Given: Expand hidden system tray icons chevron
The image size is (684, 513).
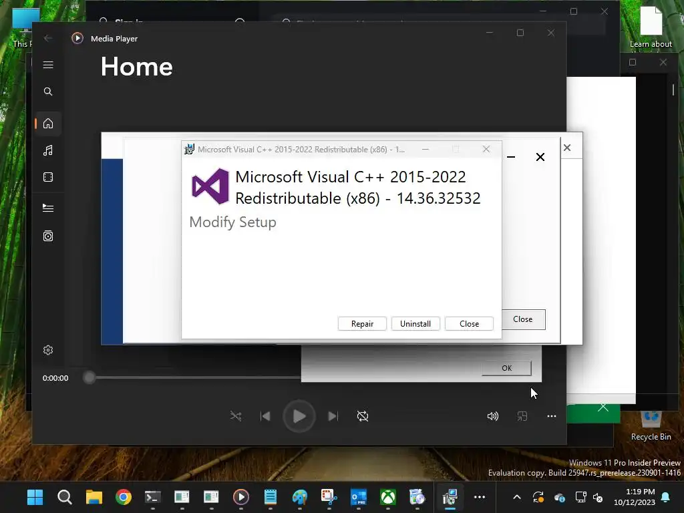Looking at the screenshot, I should tap(517, 497).
